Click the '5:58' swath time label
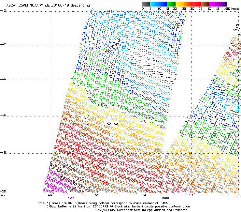 coord(165,198)
